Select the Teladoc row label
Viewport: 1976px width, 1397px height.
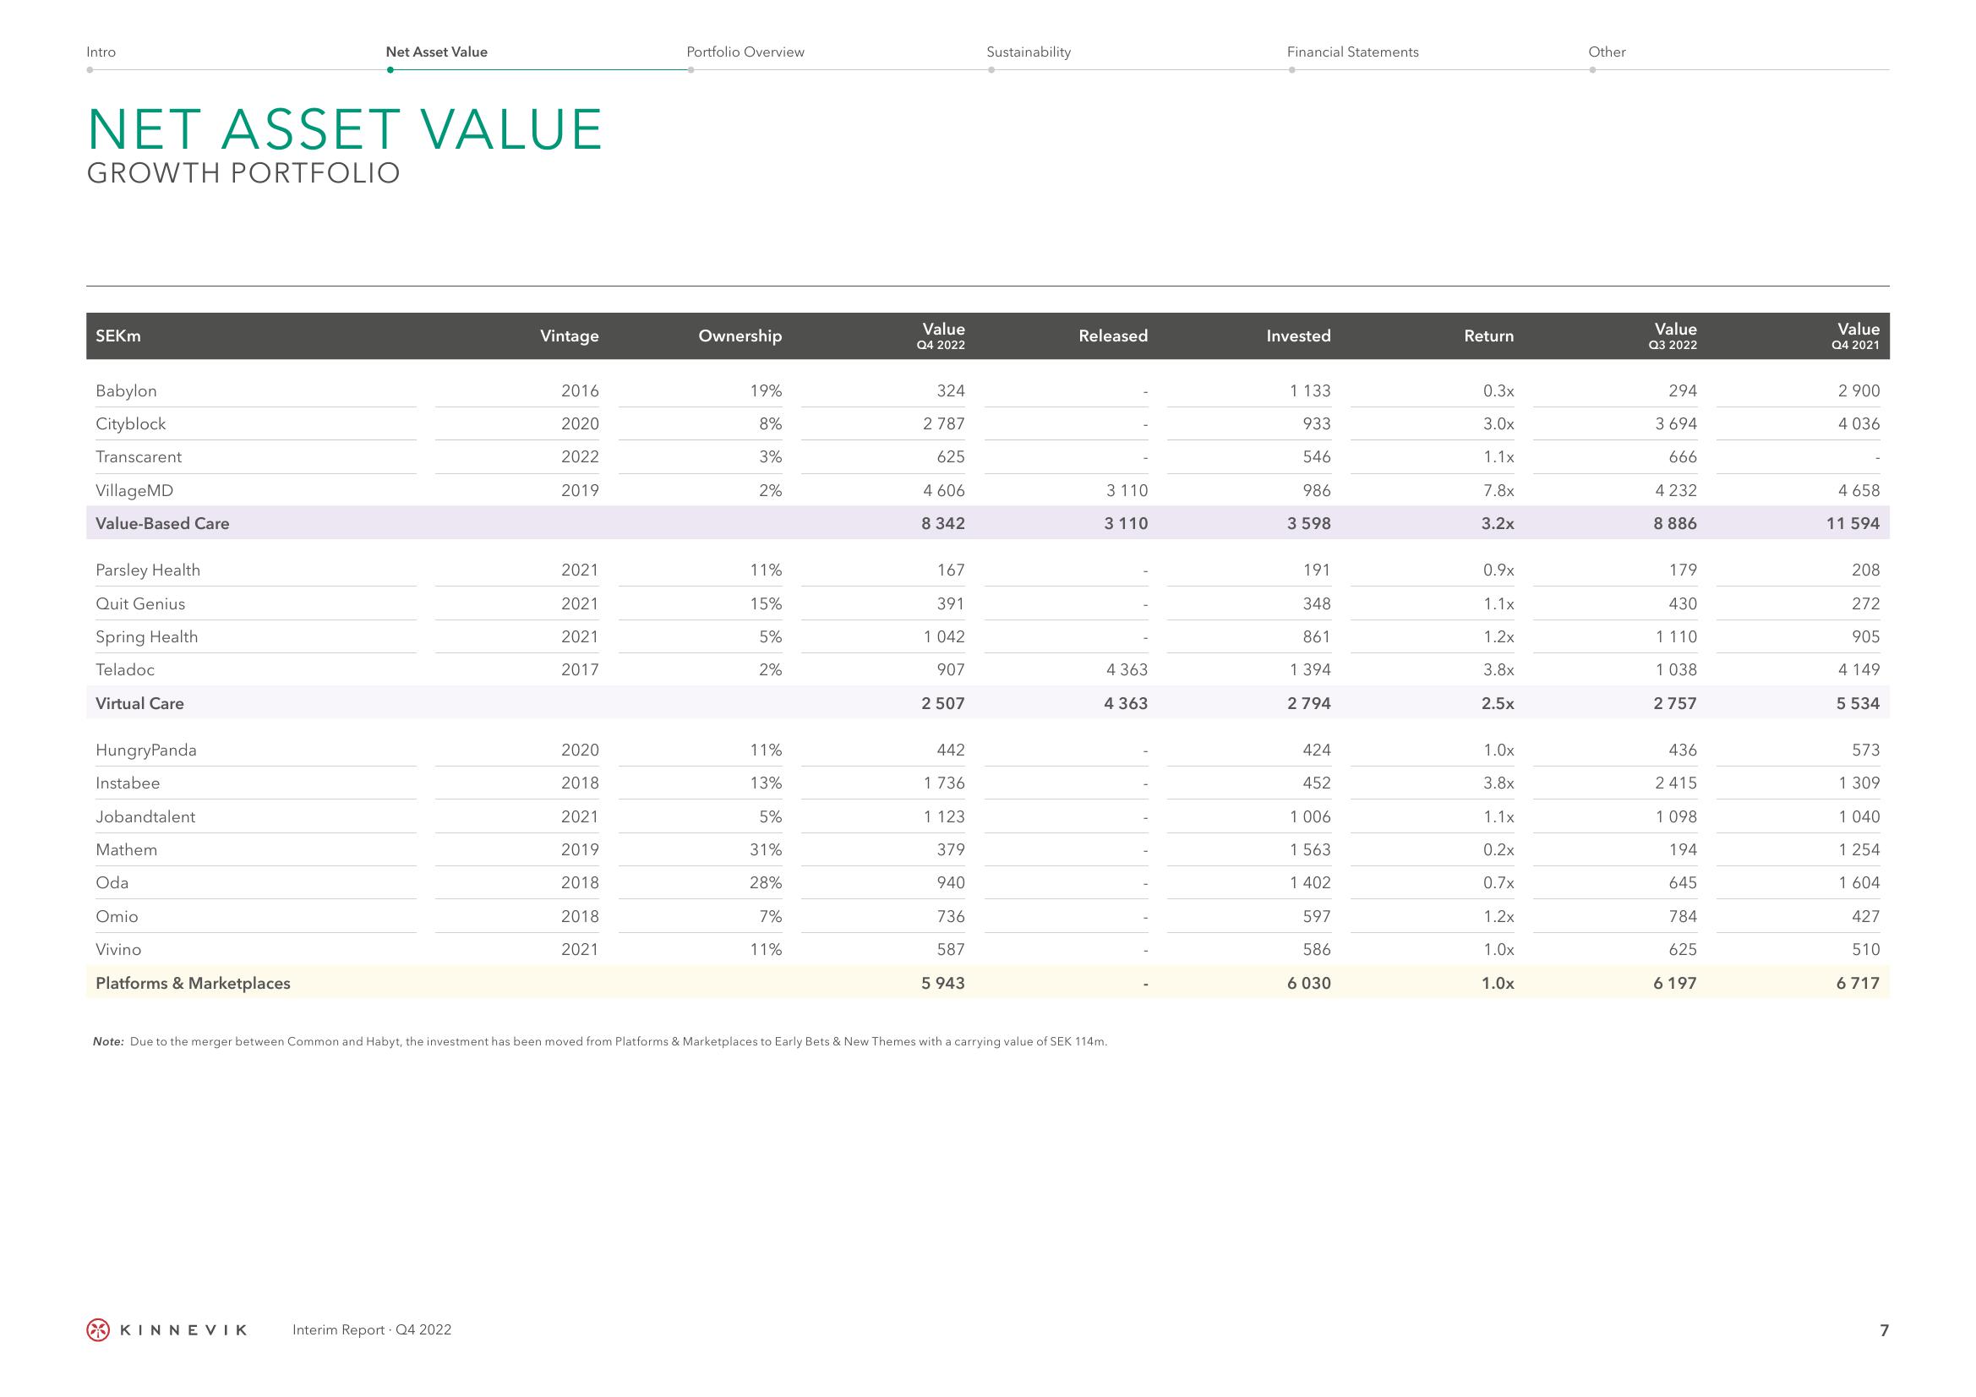[x=126, y=669]
